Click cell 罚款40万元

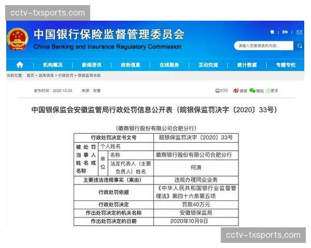point(196,205)
